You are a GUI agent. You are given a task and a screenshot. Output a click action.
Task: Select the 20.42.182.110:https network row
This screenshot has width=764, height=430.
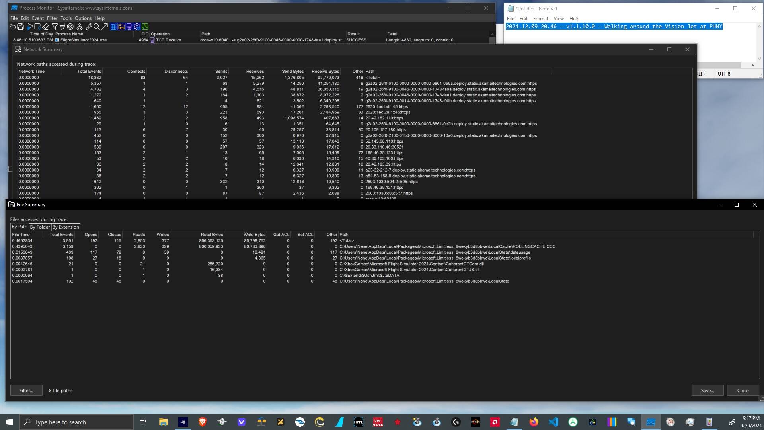pos(354,118)
